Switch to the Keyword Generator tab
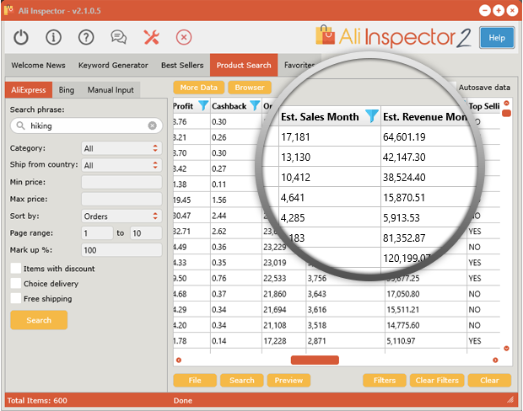Viewport: 523px width, 411px height. [x=113, y=66]
